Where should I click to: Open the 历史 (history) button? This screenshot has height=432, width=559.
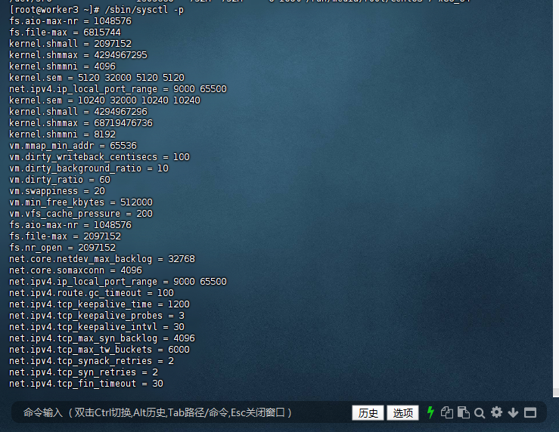click(368, 413)
